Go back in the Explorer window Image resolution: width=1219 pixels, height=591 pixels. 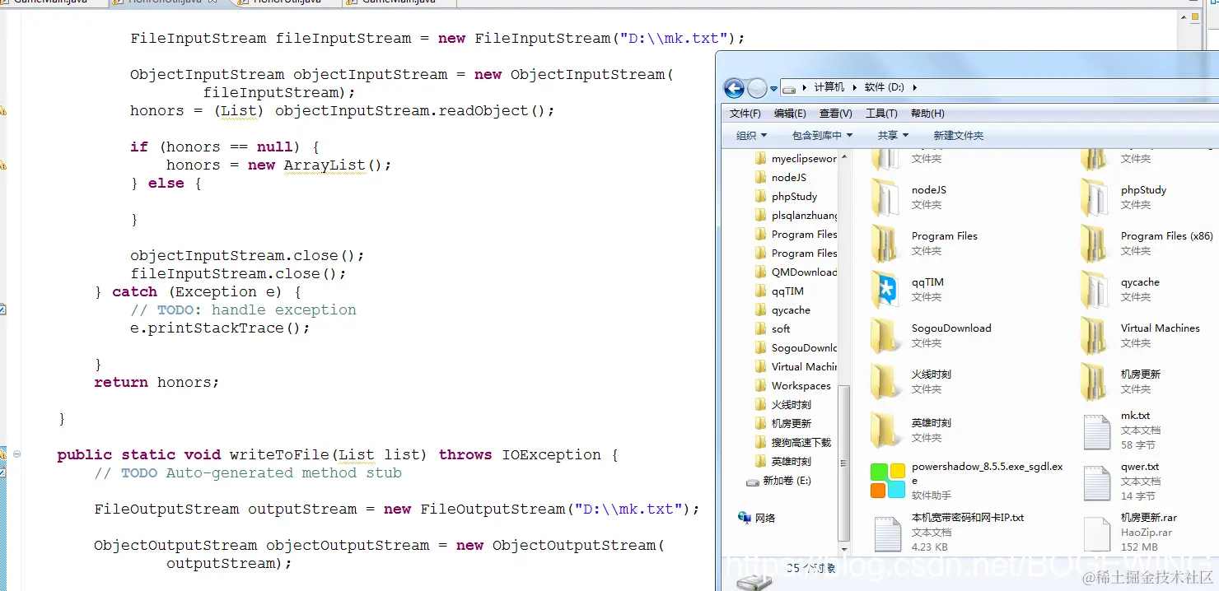point(734,88)
